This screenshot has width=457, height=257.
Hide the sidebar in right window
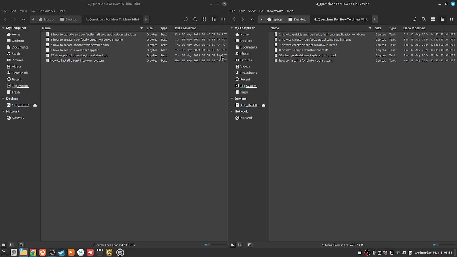tap(250, 245)
